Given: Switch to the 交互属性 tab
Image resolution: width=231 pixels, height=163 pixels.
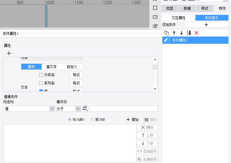Looking at the screenshot, I should point(178,18).
